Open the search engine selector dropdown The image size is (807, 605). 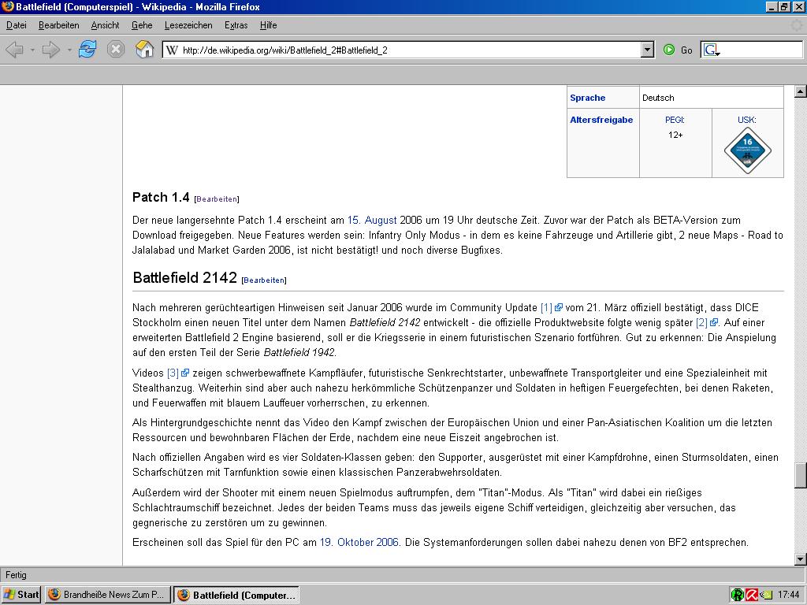tap(712, 50)
